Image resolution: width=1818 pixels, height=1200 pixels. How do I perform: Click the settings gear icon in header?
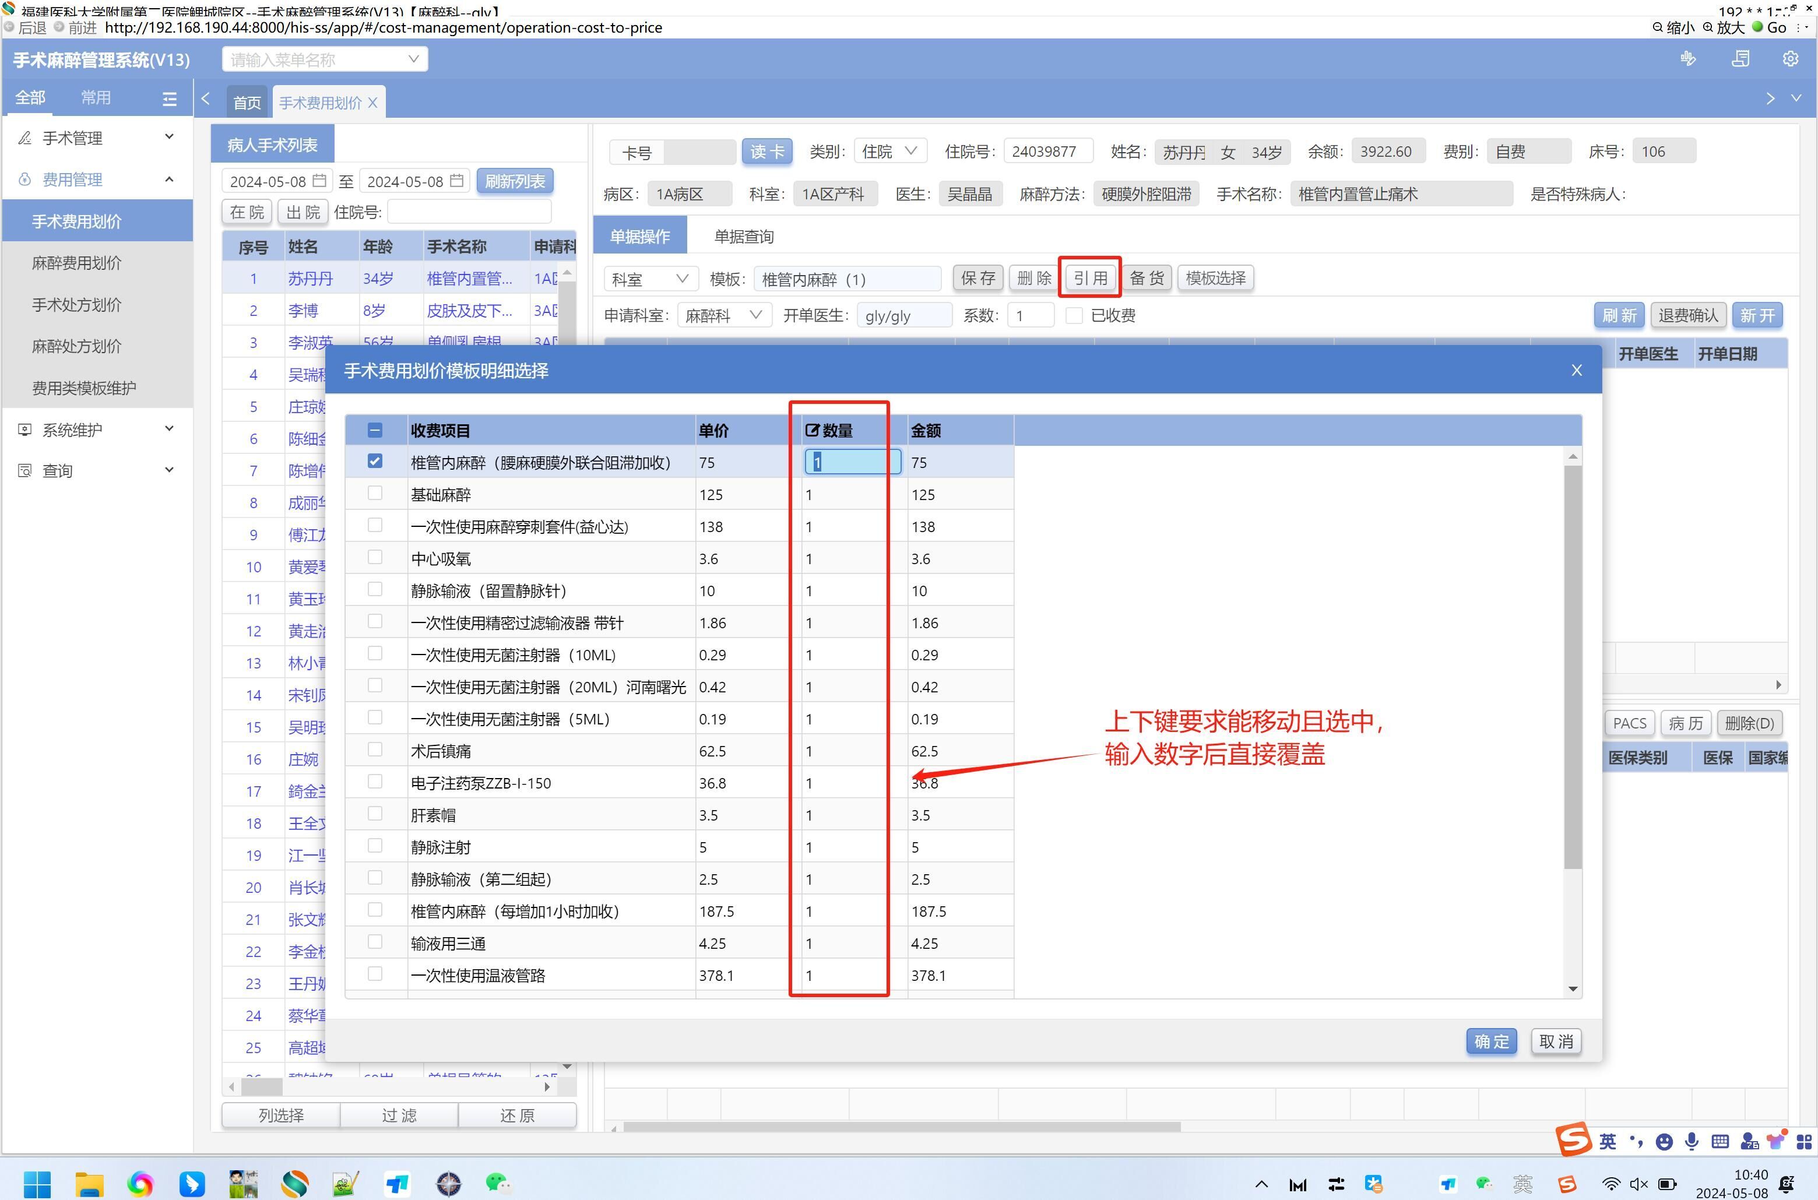1789,59
